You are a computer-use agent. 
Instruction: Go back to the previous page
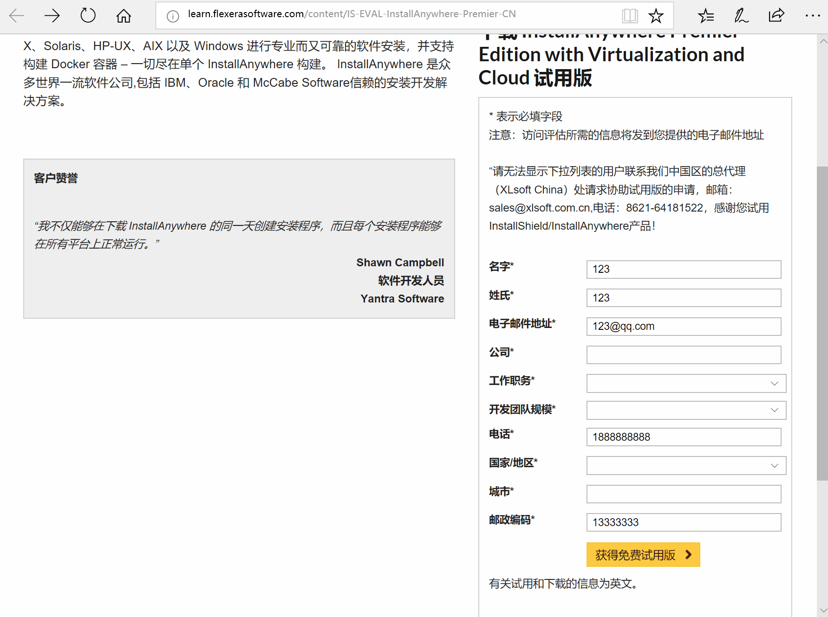tap(17, 16)
